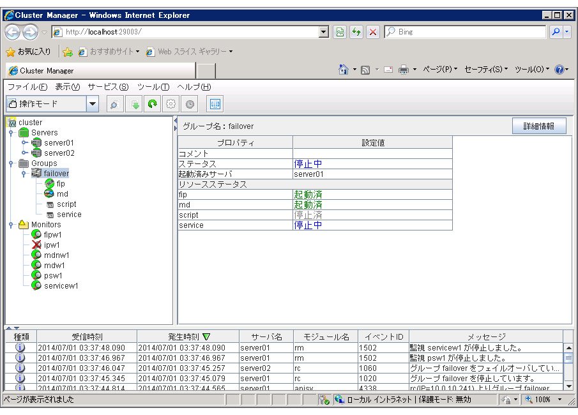Click the 詳細情報 button
Viewport: 578px width, 415px height.
tap(539, 126)
